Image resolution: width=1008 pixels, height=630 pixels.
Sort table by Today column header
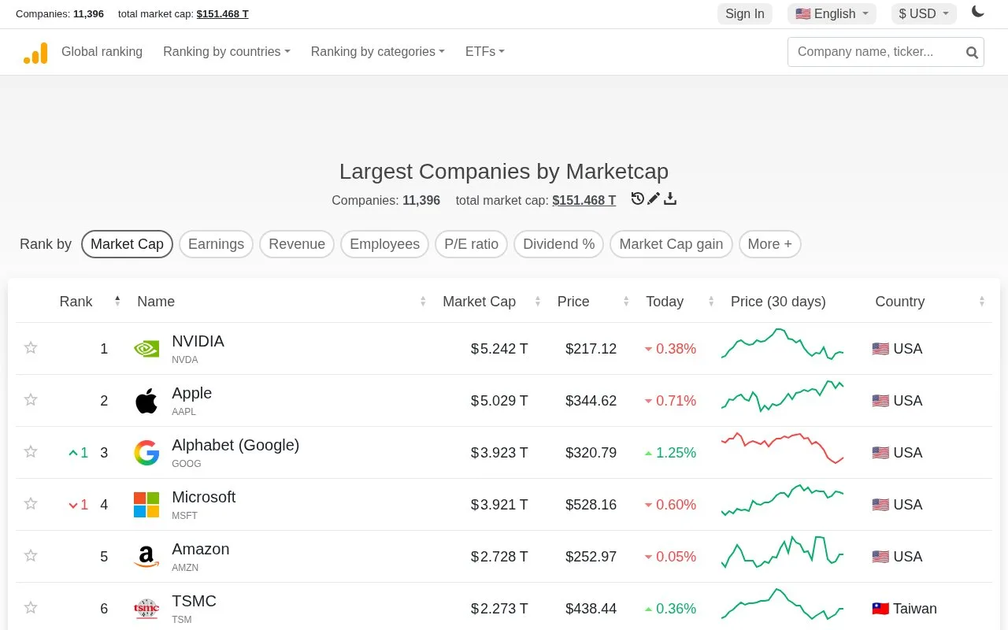[665, 302]
